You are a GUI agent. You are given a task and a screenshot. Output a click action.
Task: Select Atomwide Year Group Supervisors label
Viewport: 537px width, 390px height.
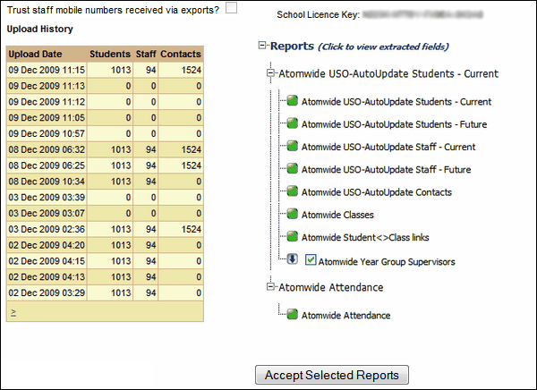(x=387, y=262)
